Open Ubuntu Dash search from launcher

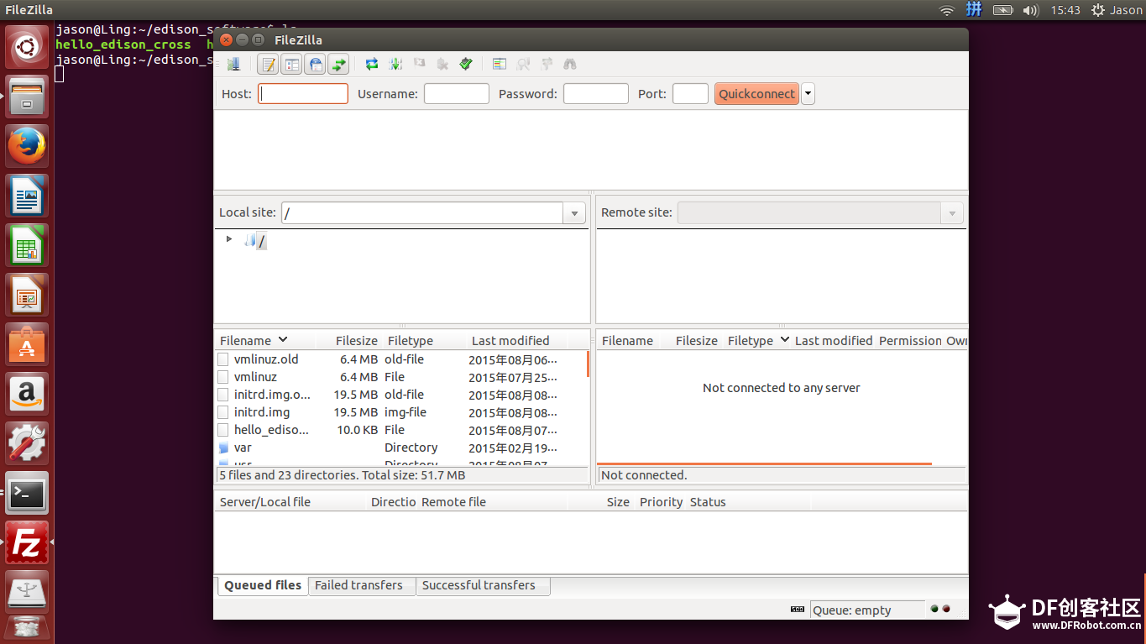pos(28,47)
